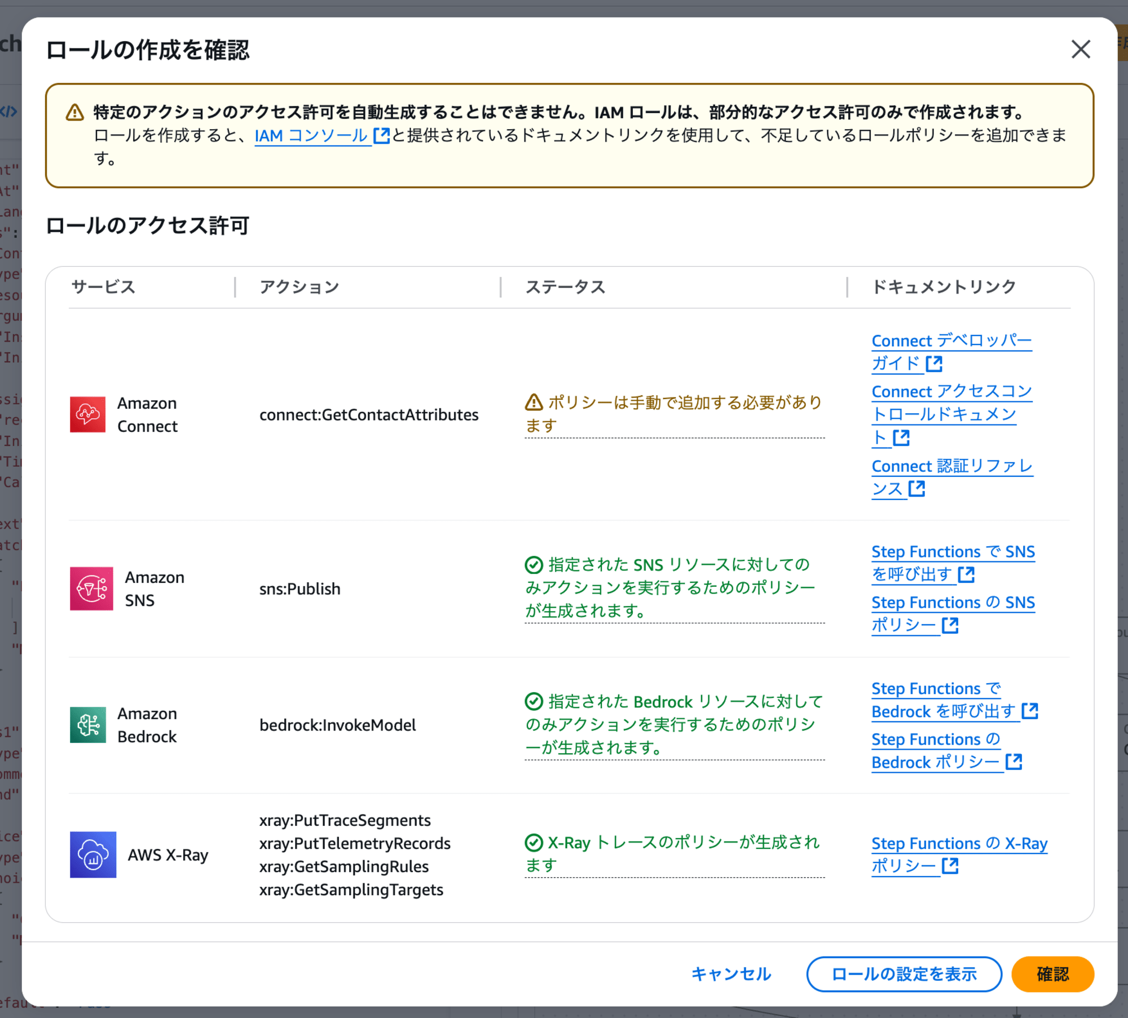Open Step Functions で SNS を呼び出す link

(x=953, y=563)
